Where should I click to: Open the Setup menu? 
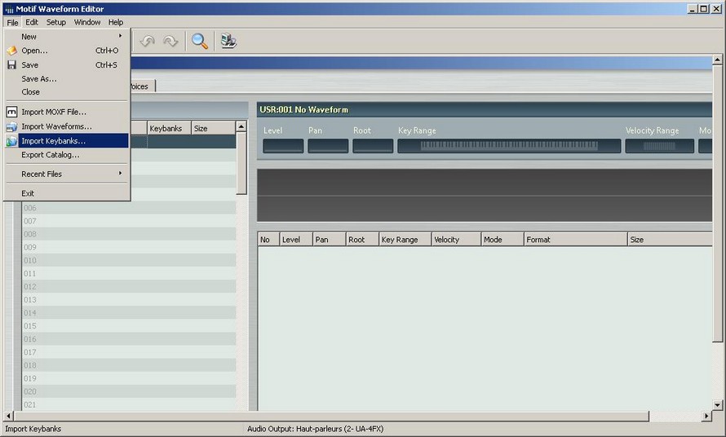click(56, 22)
